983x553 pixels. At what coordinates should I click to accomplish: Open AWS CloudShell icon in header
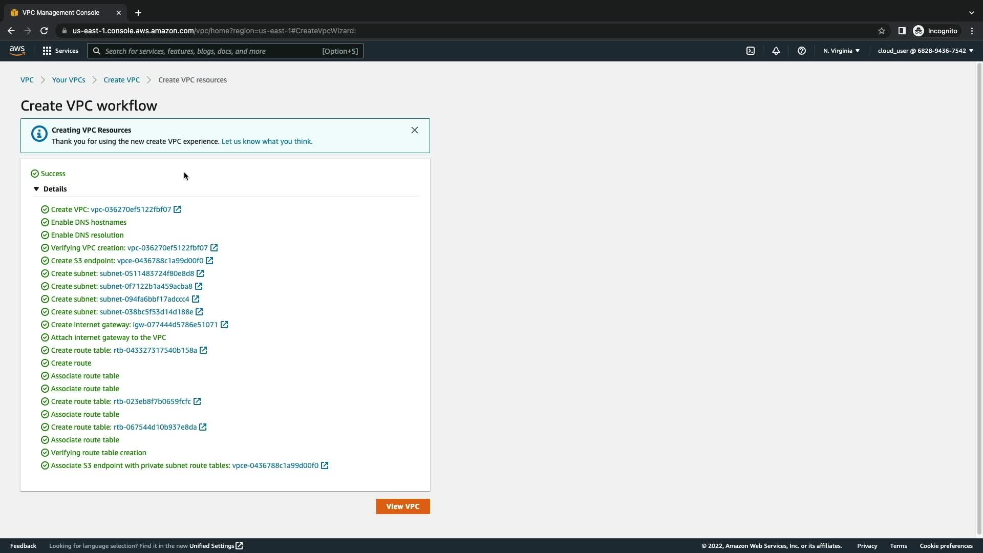click(751, 51)
